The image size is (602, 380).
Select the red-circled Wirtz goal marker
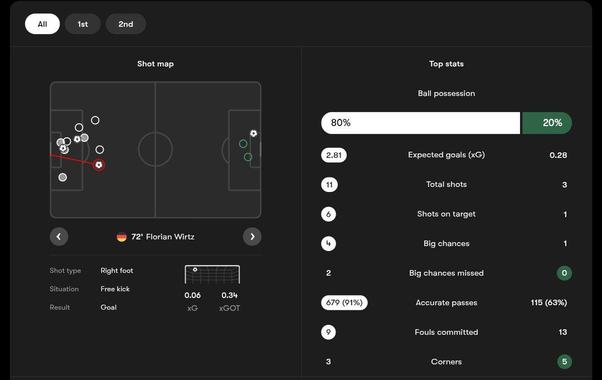pos(99,165)
